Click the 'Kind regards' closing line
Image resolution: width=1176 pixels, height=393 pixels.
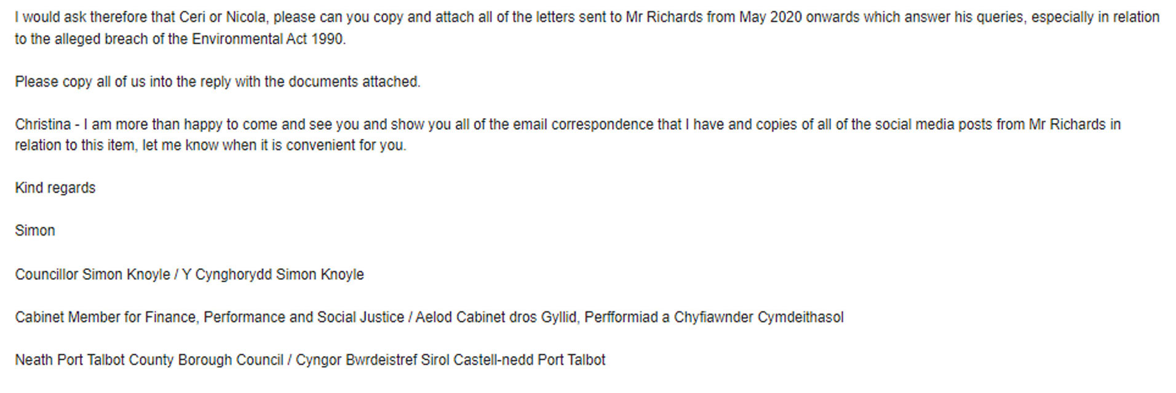pos(55,188)
